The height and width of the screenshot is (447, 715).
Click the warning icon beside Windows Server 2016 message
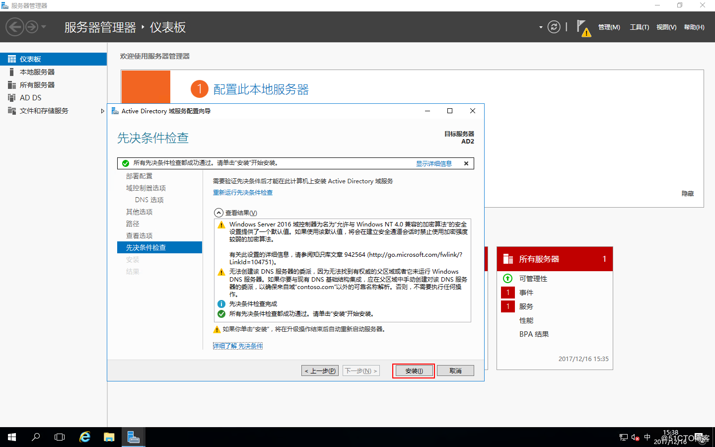pyautogui.click(x=221, y=225)
